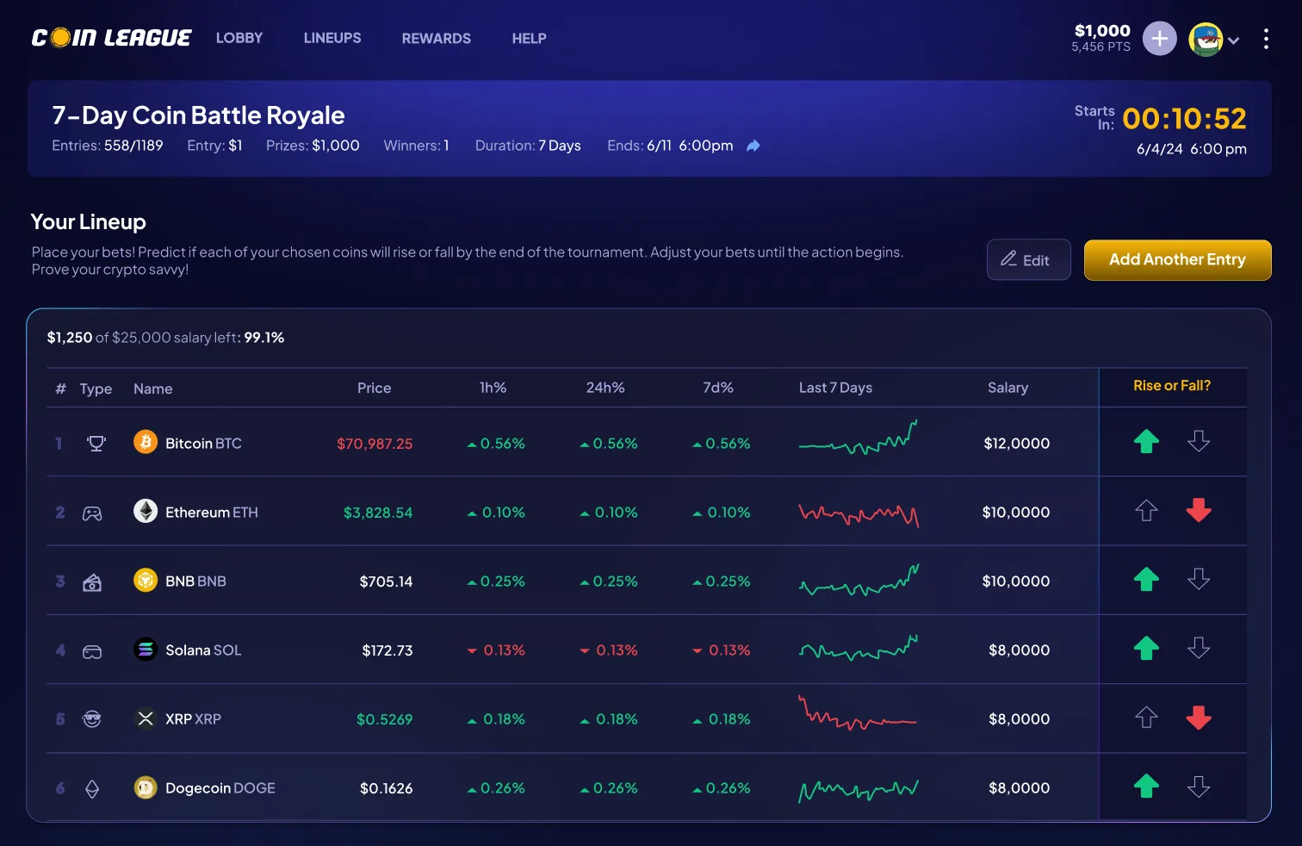Bet BNB will rise
The image size is (1302, 846).
point(1146,580)
